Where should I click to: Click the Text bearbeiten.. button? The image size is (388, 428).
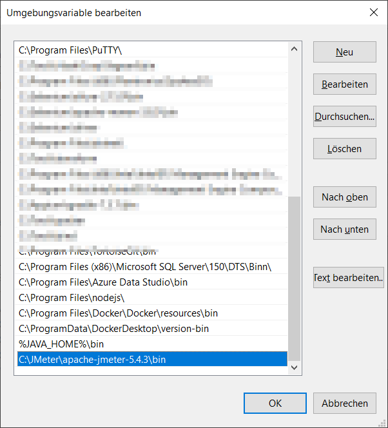click(x=348, y=278)
